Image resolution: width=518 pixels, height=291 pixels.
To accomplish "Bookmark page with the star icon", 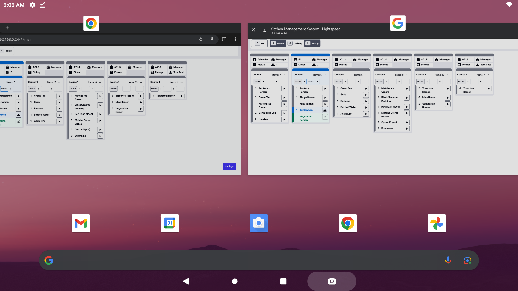I will coord(201,39).
